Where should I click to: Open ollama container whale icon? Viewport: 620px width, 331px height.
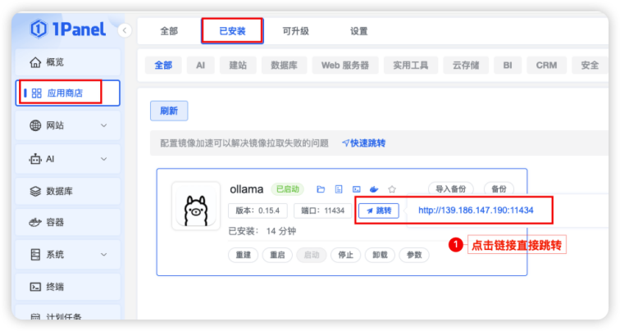(x=374, y=189)
